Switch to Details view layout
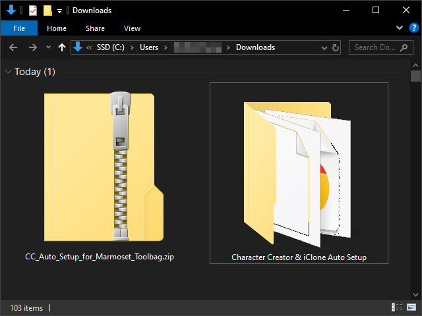 397,307
